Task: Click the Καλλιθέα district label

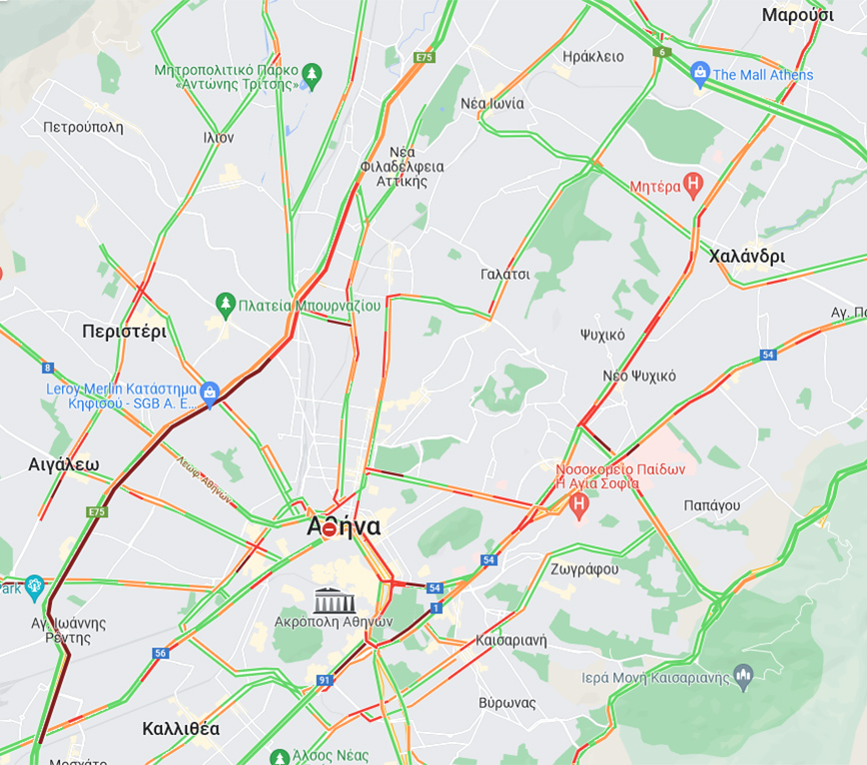Action: (x=181, y=728)
